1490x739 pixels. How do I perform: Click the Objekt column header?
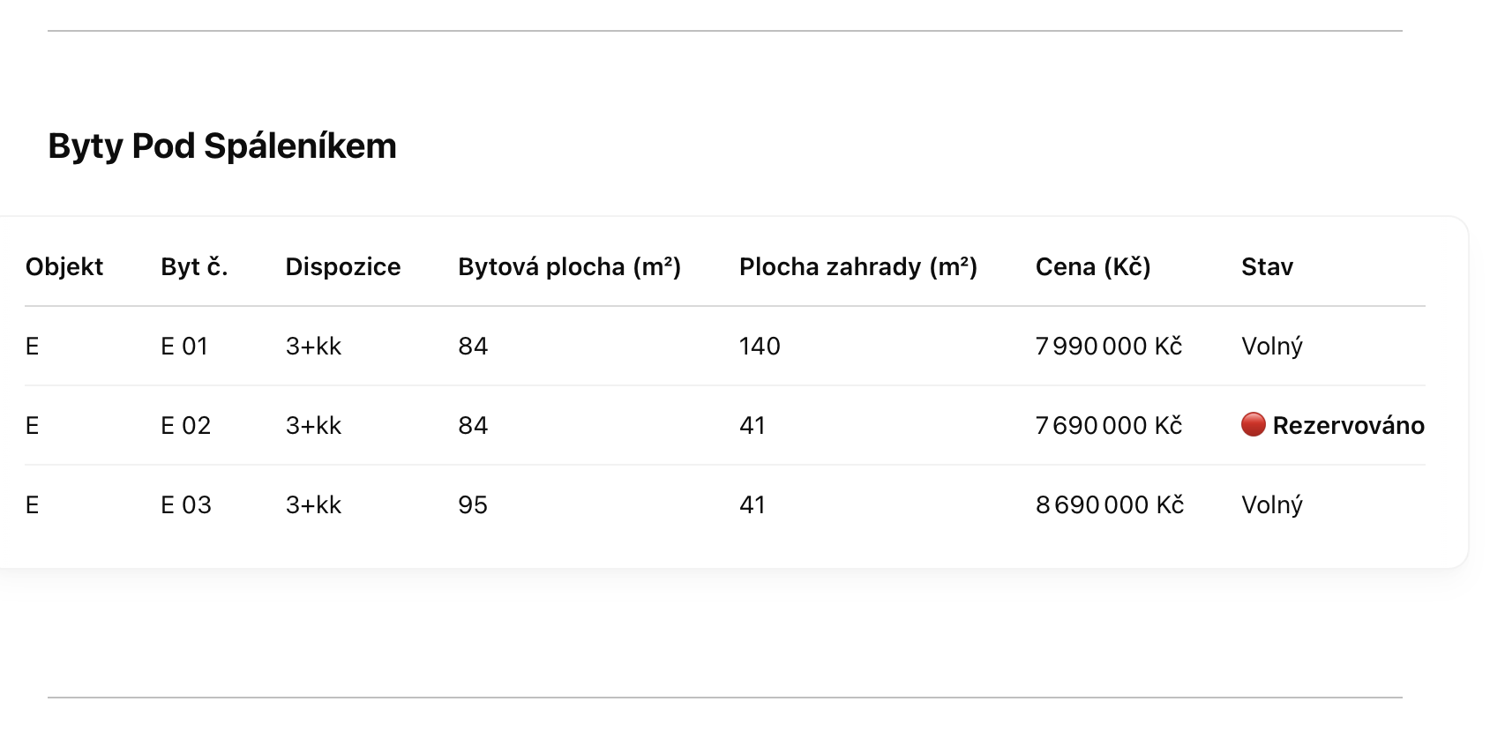64,266
